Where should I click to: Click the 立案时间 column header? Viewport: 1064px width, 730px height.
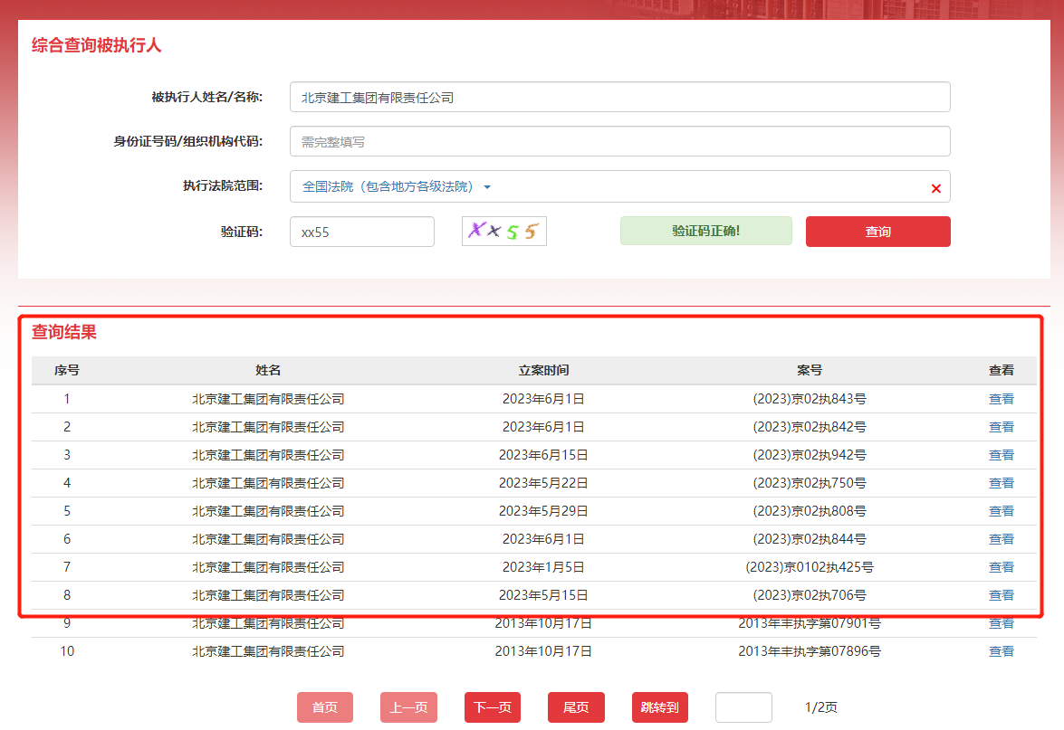click(543, 370)
